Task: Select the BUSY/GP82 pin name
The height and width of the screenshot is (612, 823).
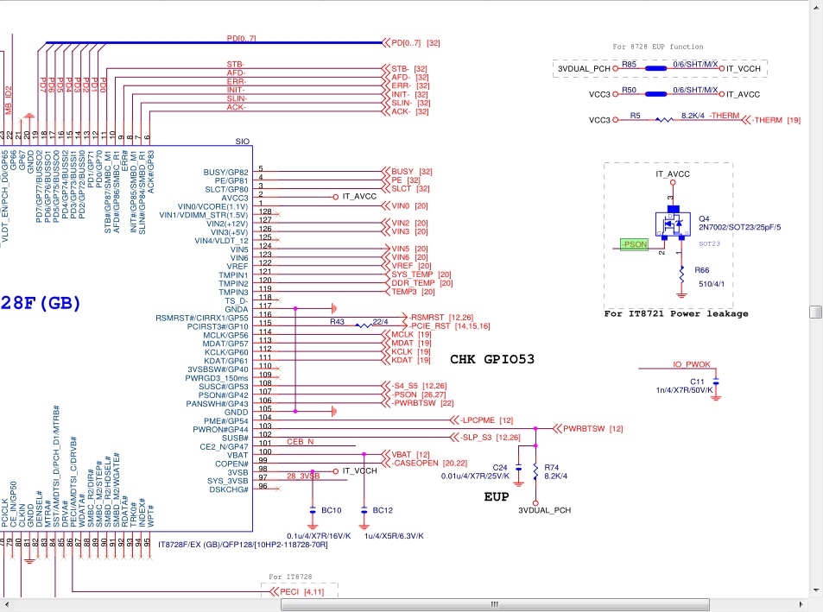Action: coord(225,172)
